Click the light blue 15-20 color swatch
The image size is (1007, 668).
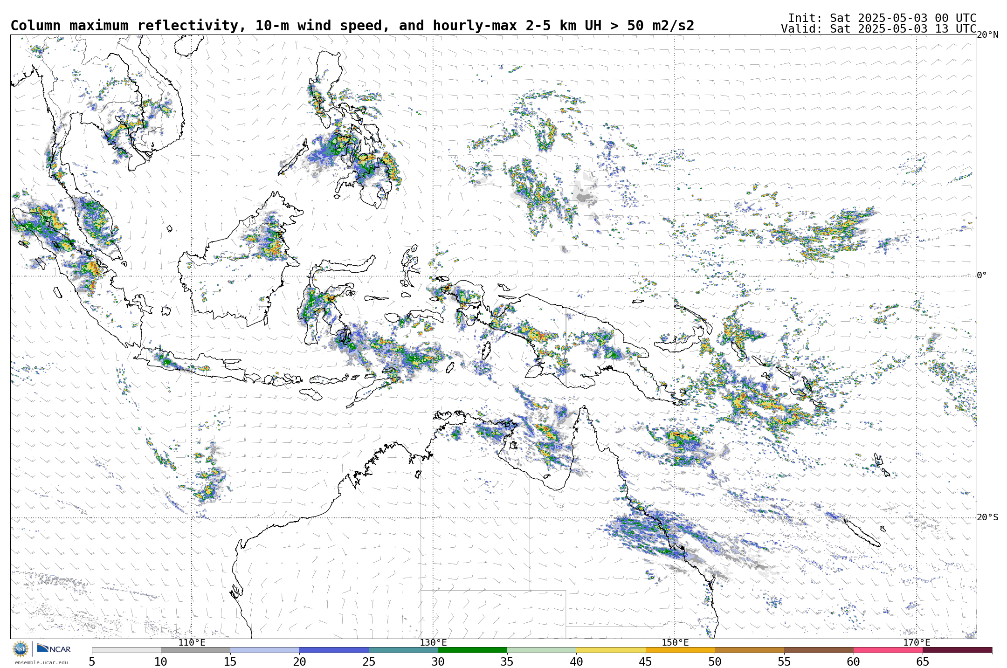265,650
